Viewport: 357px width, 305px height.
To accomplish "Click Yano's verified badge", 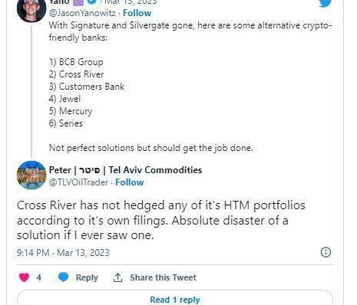I will click(x=92, y=2).
